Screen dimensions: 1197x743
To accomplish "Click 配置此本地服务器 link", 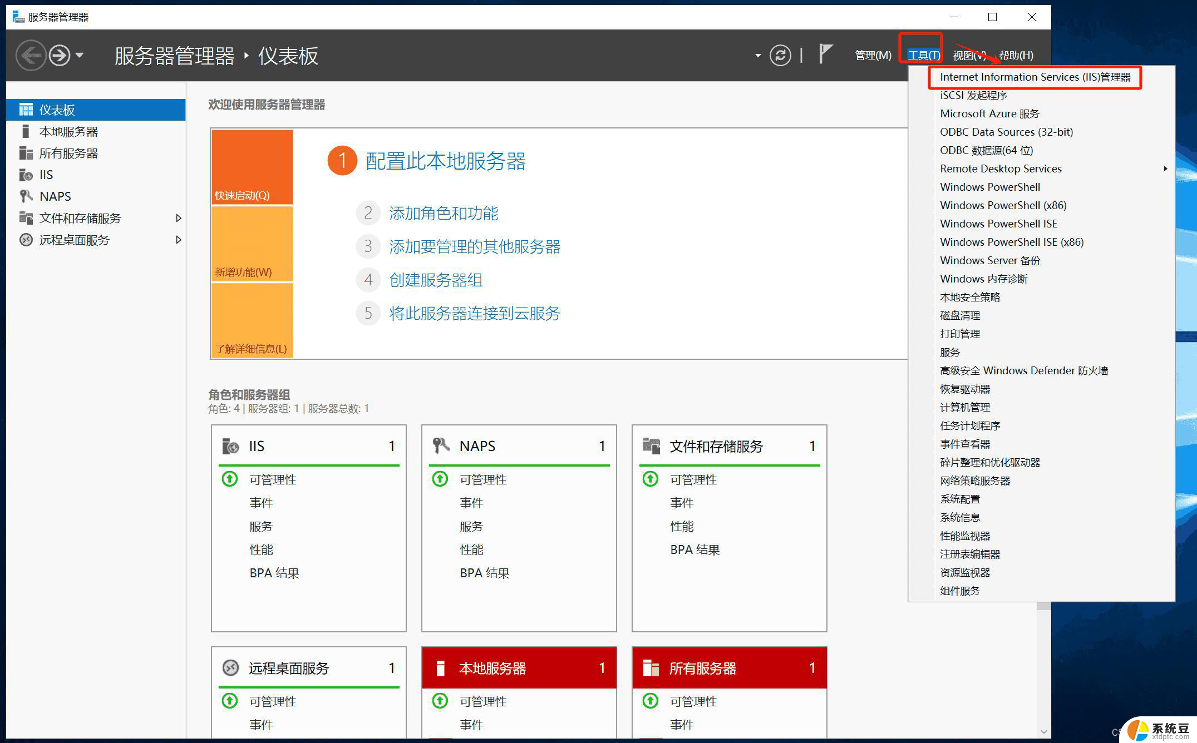I will click(x=445, y=161).
